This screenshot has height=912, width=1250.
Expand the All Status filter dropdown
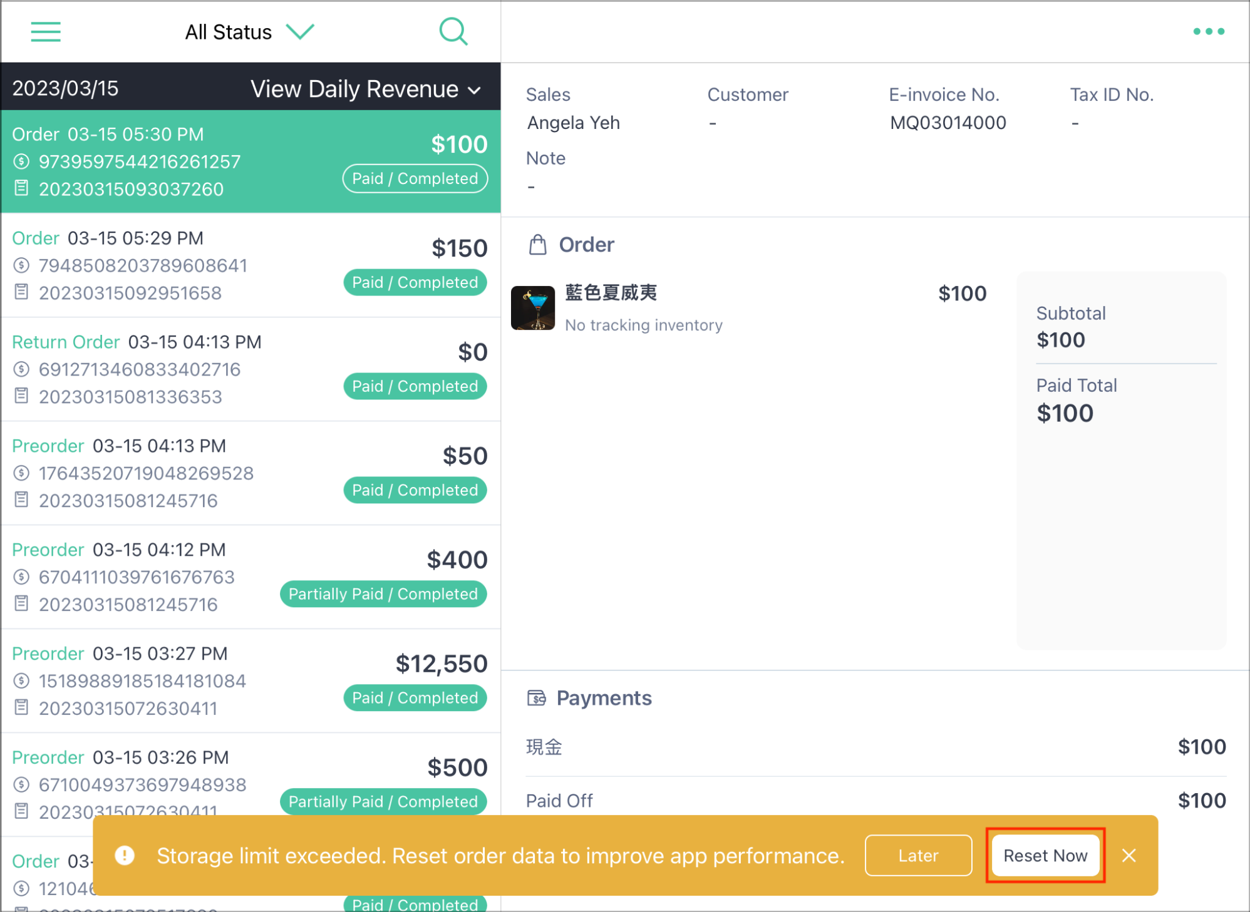[249, 32]
